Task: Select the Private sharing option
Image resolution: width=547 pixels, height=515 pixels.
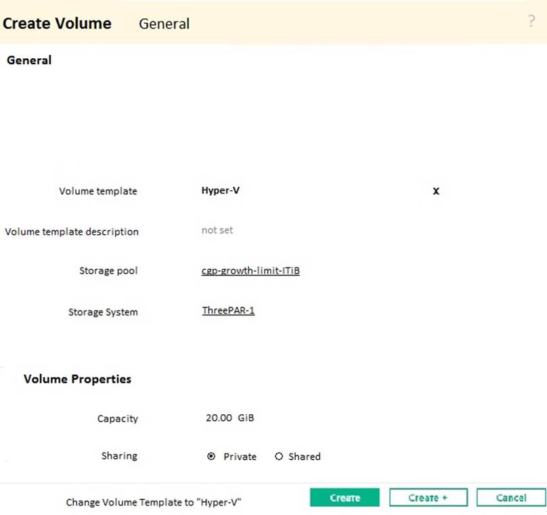Action: pyautogui.click(x=211, y=457)
